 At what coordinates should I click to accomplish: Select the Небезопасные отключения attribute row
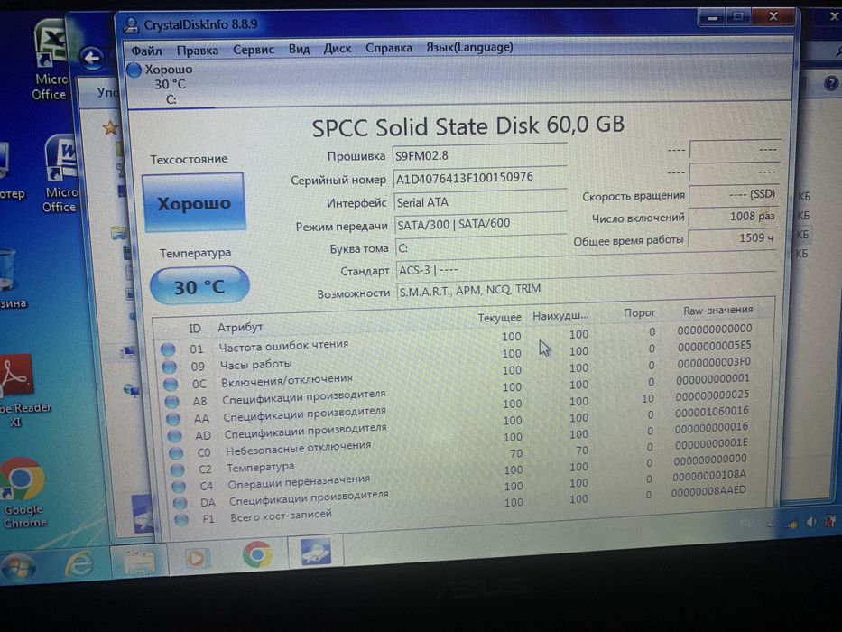point(457,448)
